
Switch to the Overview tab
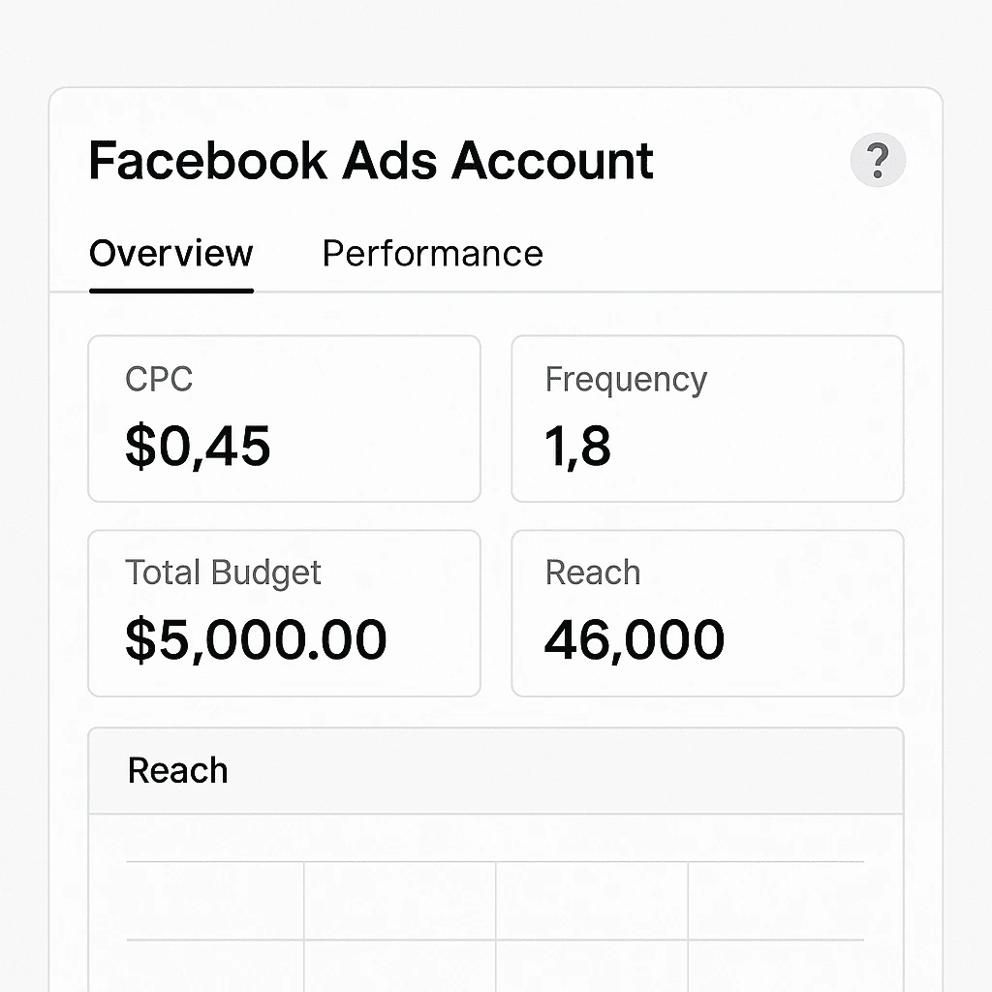pos(170,254)
